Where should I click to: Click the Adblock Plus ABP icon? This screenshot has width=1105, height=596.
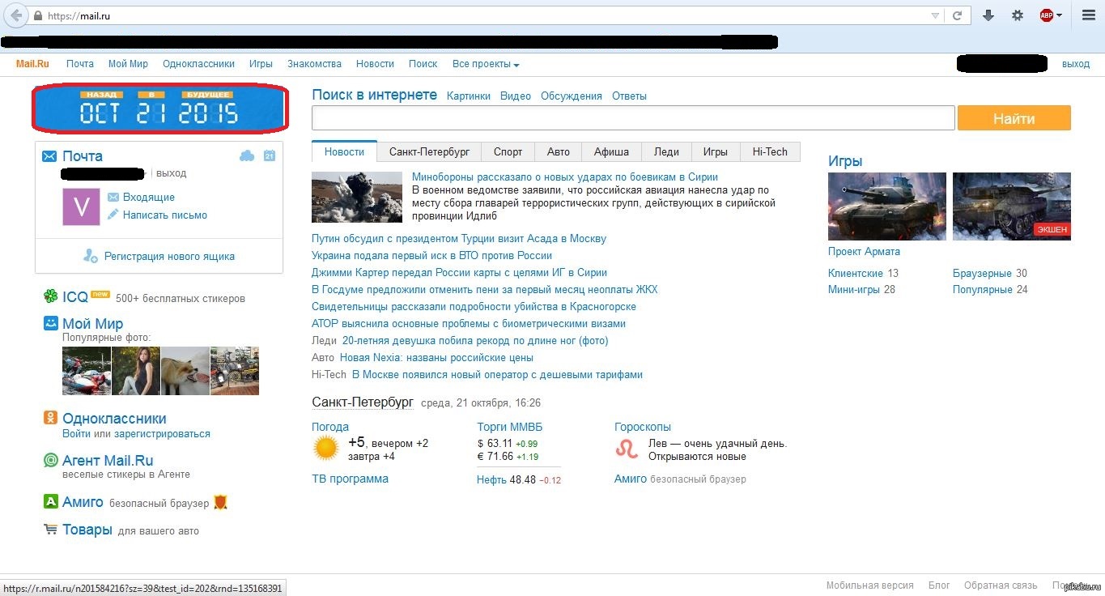click(x=1046, y=15)
